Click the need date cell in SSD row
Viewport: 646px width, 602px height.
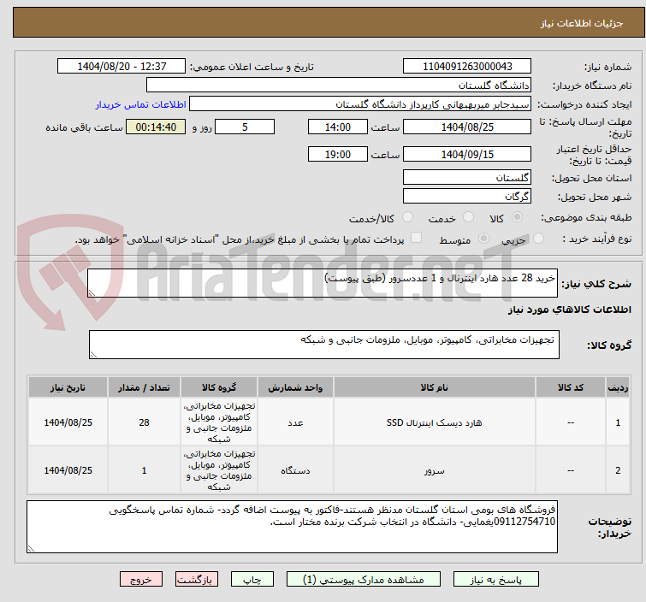68,422
